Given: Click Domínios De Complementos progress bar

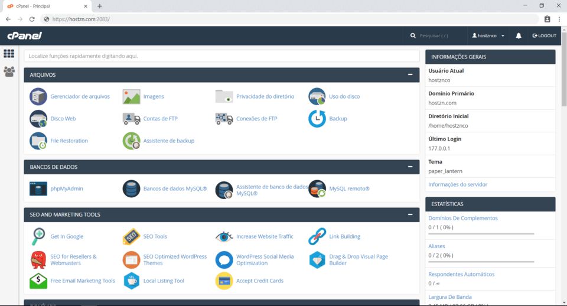Looking at the screenshot, I should click(x=481, y=234).
